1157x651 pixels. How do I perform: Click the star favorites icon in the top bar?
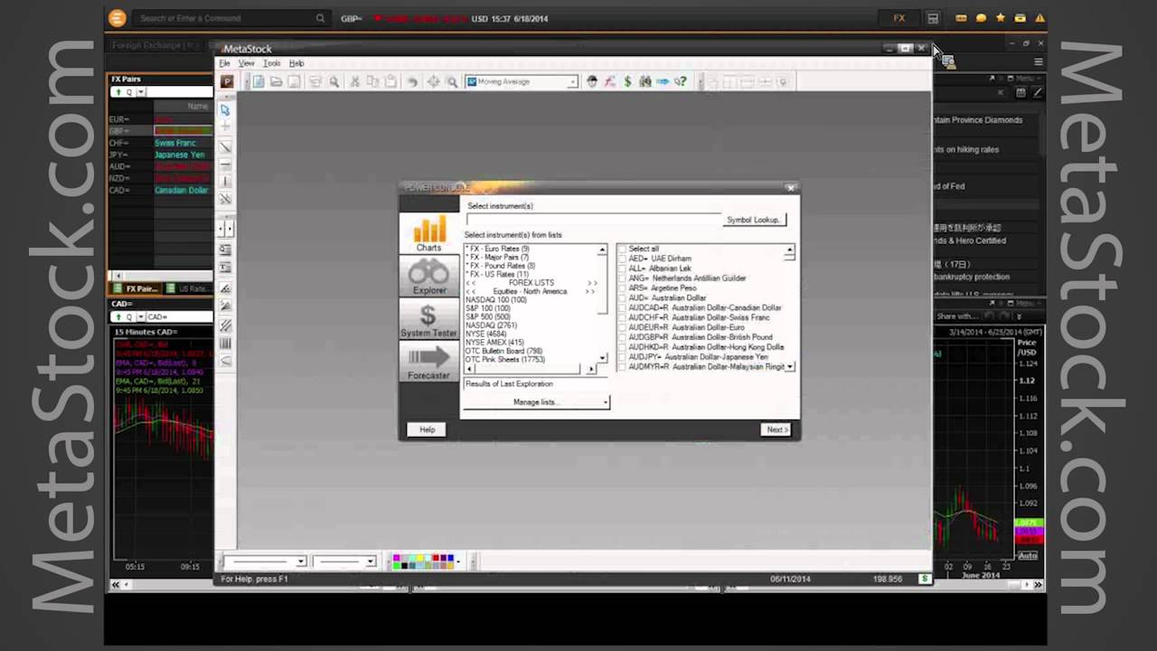click(1001, 18)
